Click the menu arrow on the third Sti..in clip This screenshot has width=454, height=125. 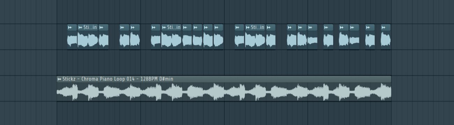248,27
